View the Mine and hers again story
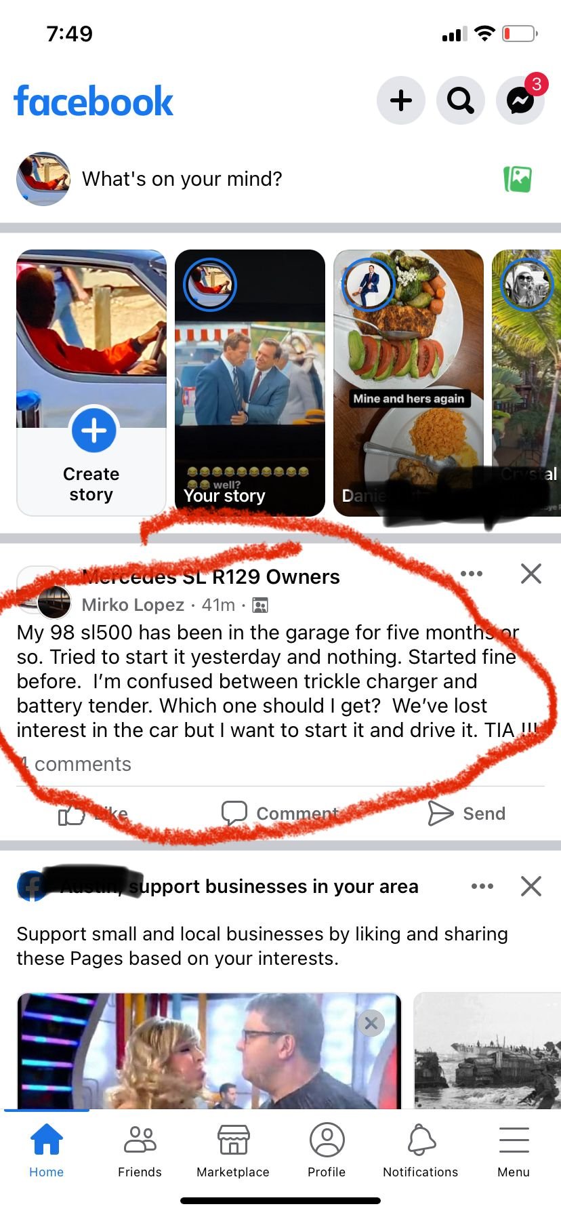 pyautogui.click(x=409, y=383)
